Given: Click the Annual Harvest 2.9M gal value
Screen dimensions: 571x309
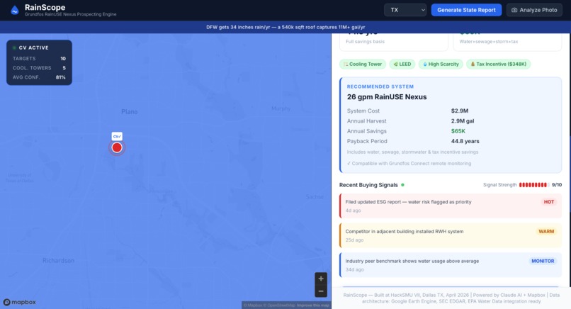Looking at the screenshot, I should tap(463, 121).
